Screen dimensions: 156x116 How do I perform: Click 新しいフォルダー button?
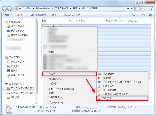pyautogui.click(x=73, y=15)
